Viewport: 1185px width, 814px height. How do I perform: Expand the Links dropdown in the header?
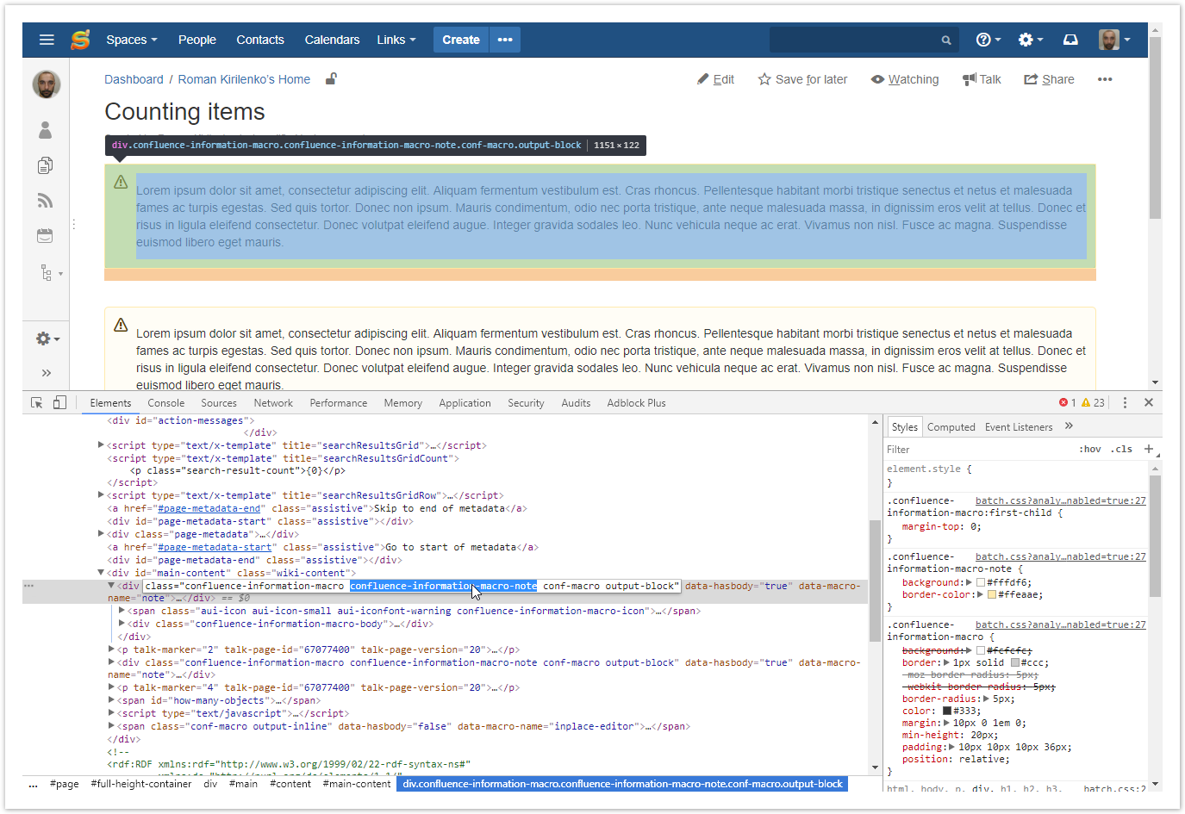click(x=396, y=40)
